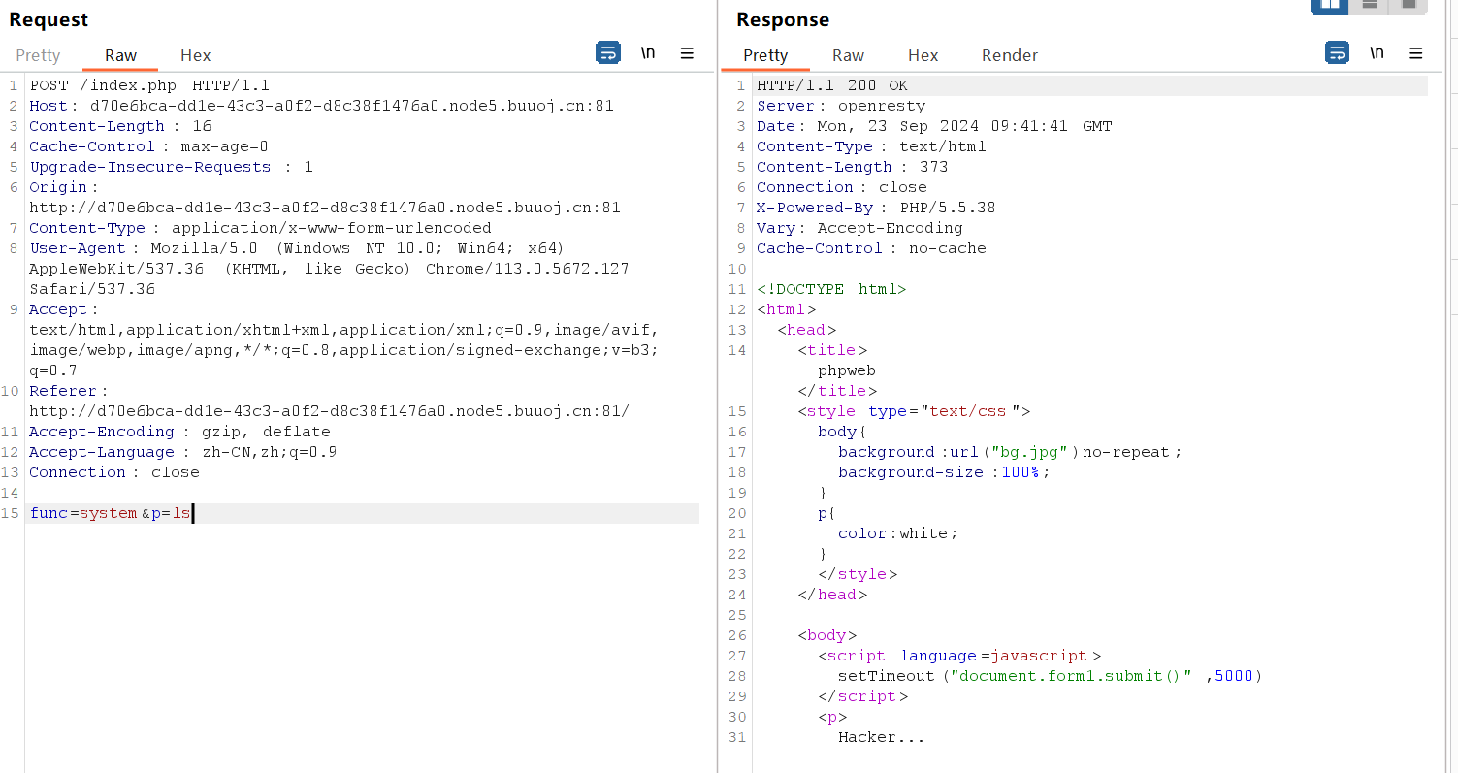1458x773 pixels.
Task: Click the '<!DOCTYPE html>' line
Action: pos(831,289)
